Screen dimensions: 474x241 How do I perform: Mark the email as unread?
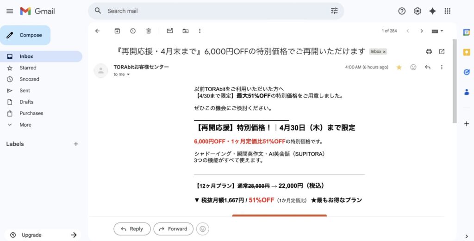(x=170, y=31)
